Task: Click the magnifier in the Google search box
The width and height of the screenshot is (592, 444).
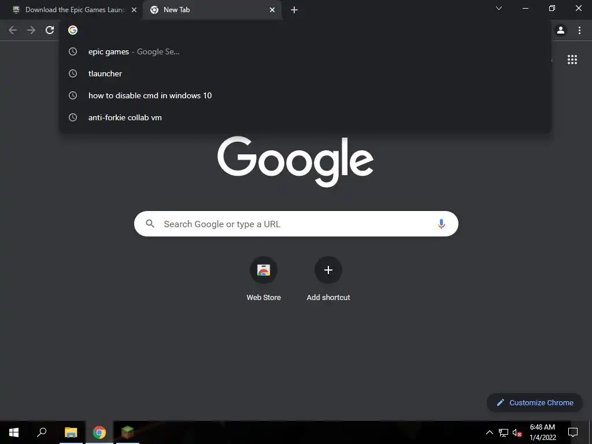Action: (150, 224)
